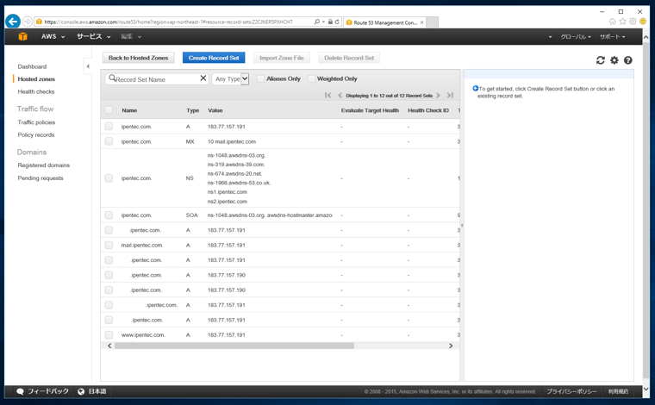Clear the Record Set Name search
The image size is (655, 405).
pyautogui.click(x=203, y=78)
